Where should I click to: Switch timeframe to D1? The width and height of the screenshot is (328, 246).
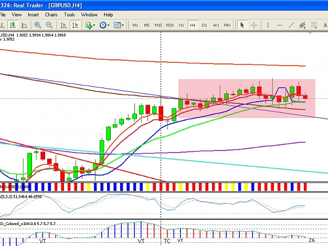pos(204,25)
